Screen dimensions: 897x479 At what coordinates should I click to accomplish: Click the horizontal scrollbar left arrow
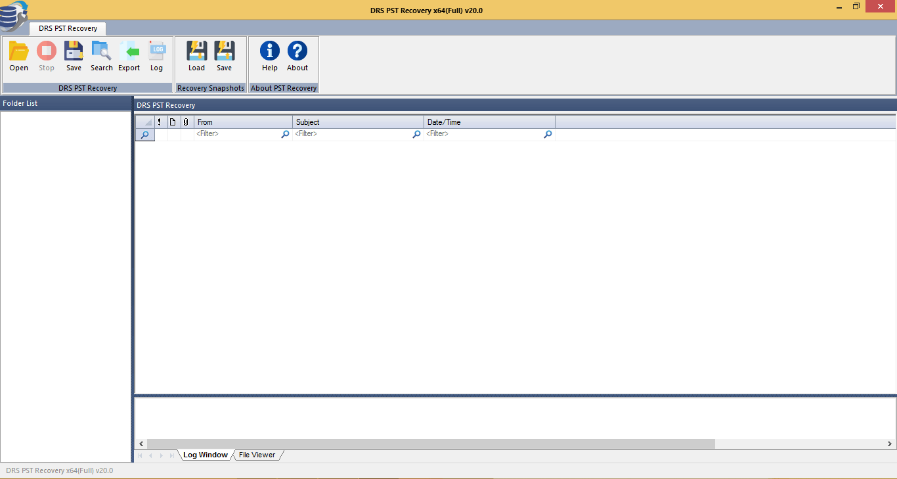click(x=141, y=444)
